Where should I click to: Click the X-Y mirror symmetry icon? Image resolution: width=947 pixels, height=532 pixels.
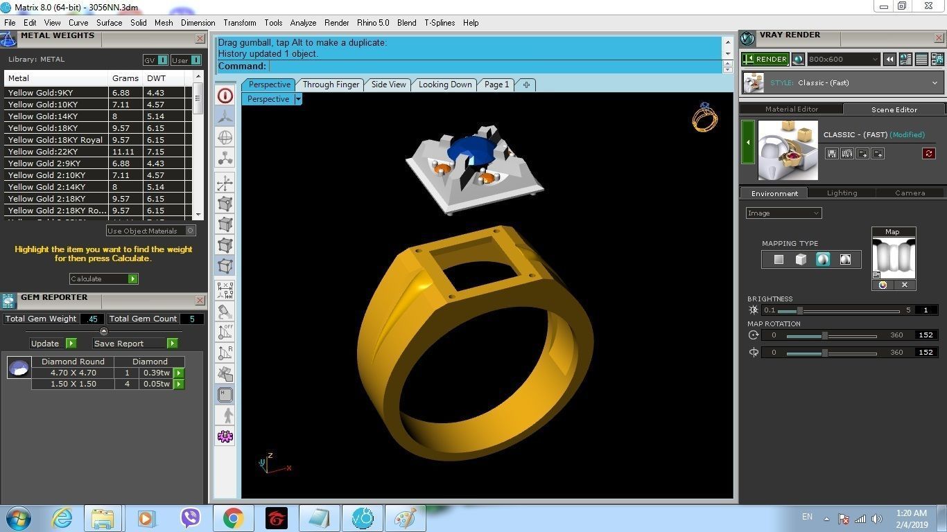tap(225, 290)
